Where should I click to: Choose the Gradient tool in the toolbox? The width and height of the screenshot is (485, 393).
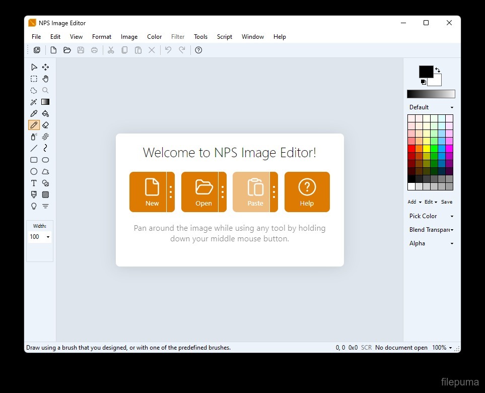[45, 102]
